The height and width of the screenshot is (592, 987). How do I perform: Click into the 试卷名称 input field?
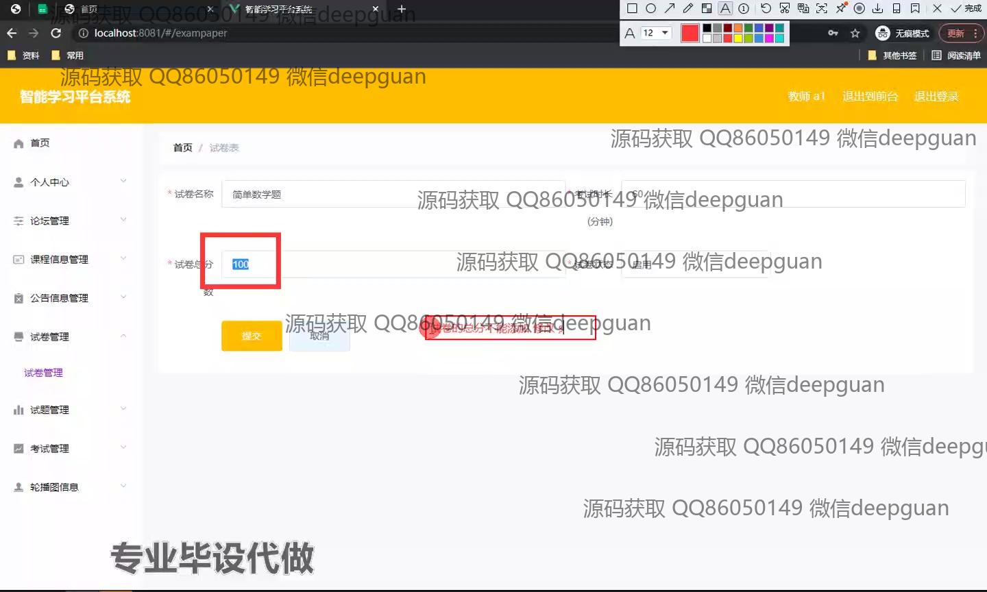pos(393,194)
